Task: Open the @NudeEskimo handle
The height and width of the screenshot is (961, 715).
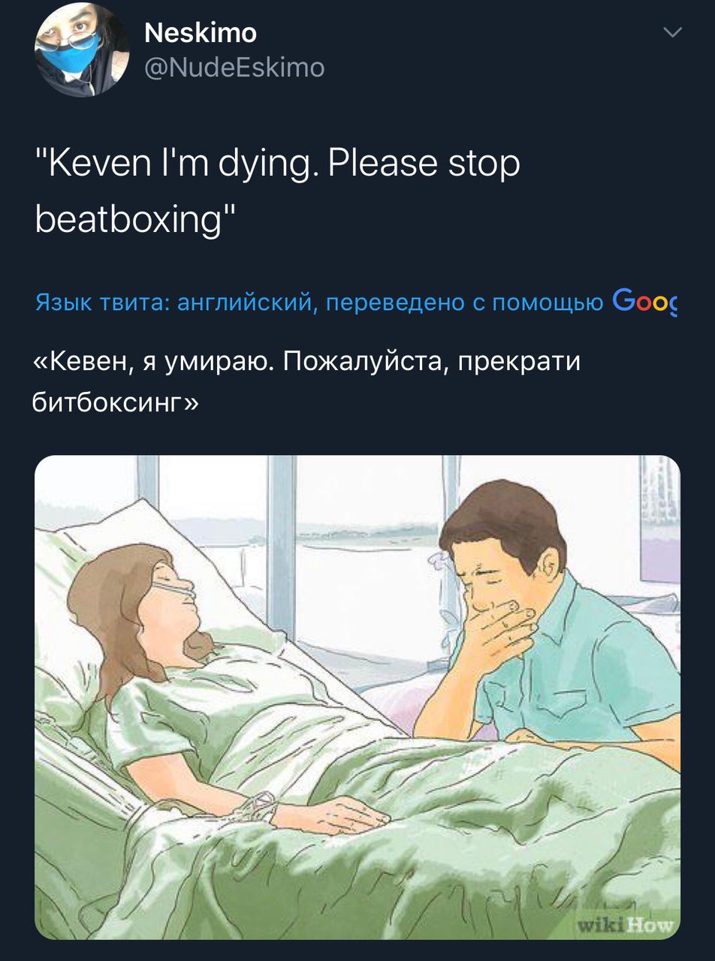Action: click(x=234, y=68)
